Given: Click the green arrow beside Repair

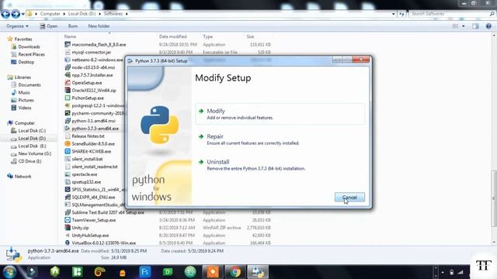Looking at the screenshot, I should tap(201, 136).
